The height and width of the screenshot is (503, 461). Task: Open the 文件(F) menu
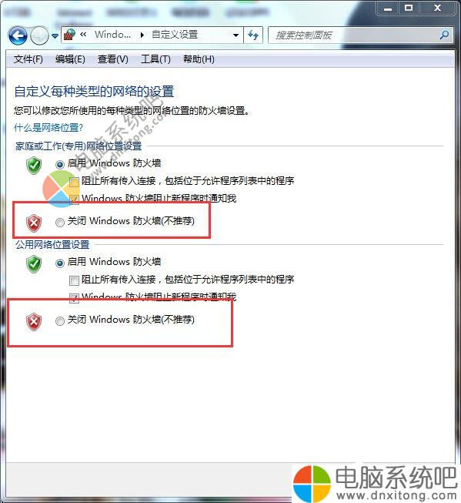(x=28, y=59)
